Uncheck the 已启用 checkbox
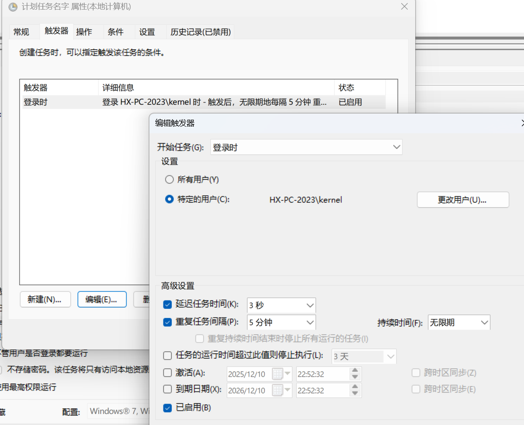This screenshot has height=425, width=524. click(167, 408)
